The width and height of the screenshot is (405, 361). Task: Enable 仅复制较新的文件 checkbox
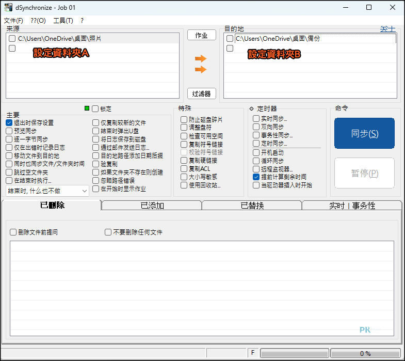[96, 123]
